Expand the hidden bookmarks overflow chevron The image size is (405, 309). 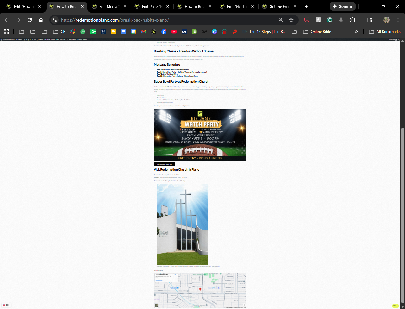coord(356,32)
